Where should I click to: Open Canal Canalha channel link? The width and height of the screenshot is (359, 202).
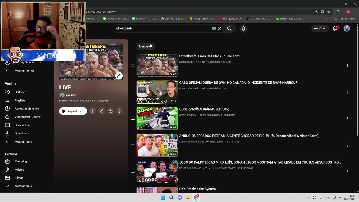click(187, 142)
